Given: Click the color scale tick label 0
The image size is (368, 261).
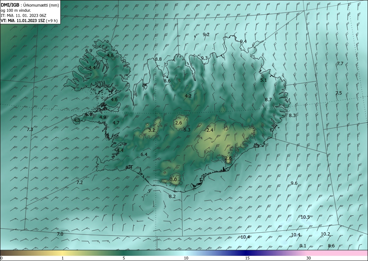Looking at the screenshot, I should coord(1,258).
